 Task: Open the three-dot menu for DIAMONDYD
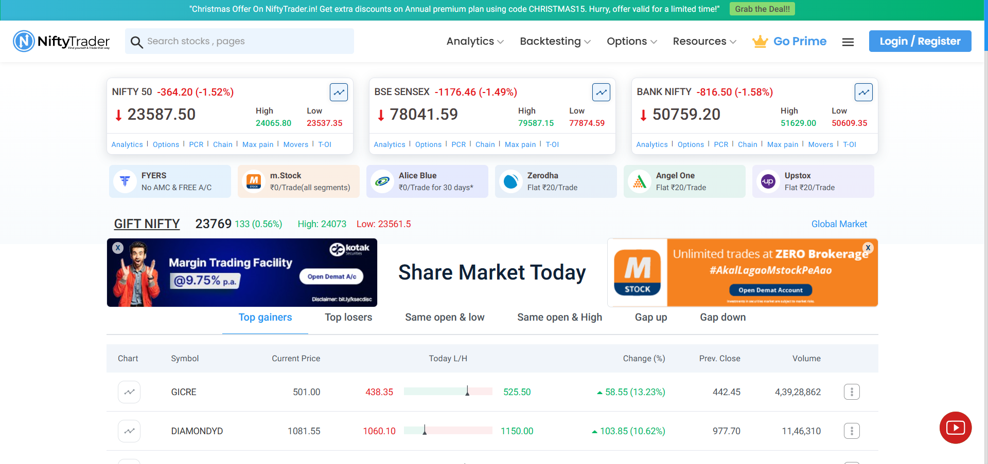[852, 431]
